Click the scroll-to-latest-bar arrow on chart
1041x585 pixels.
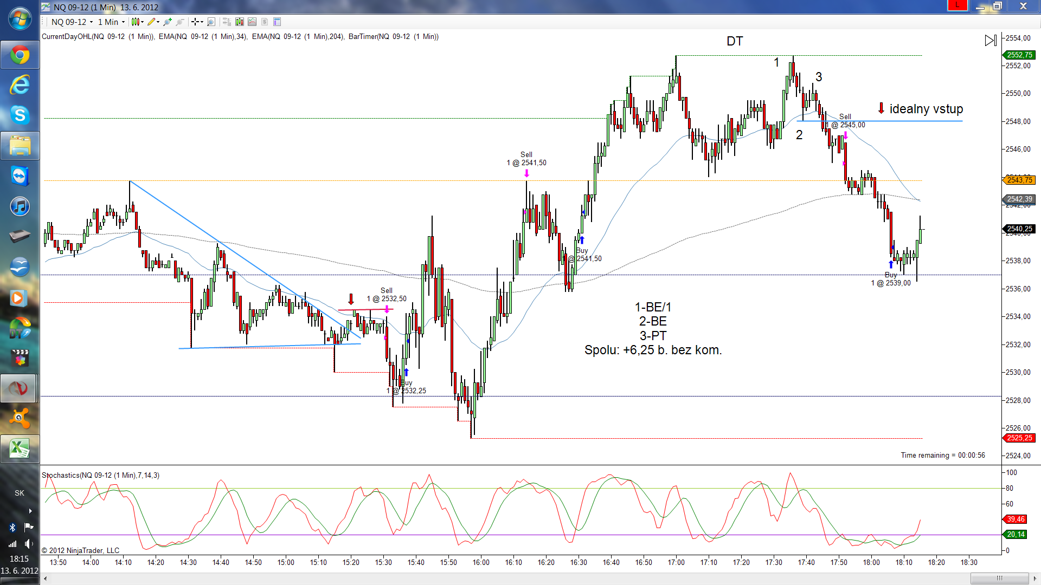point(990,41)
